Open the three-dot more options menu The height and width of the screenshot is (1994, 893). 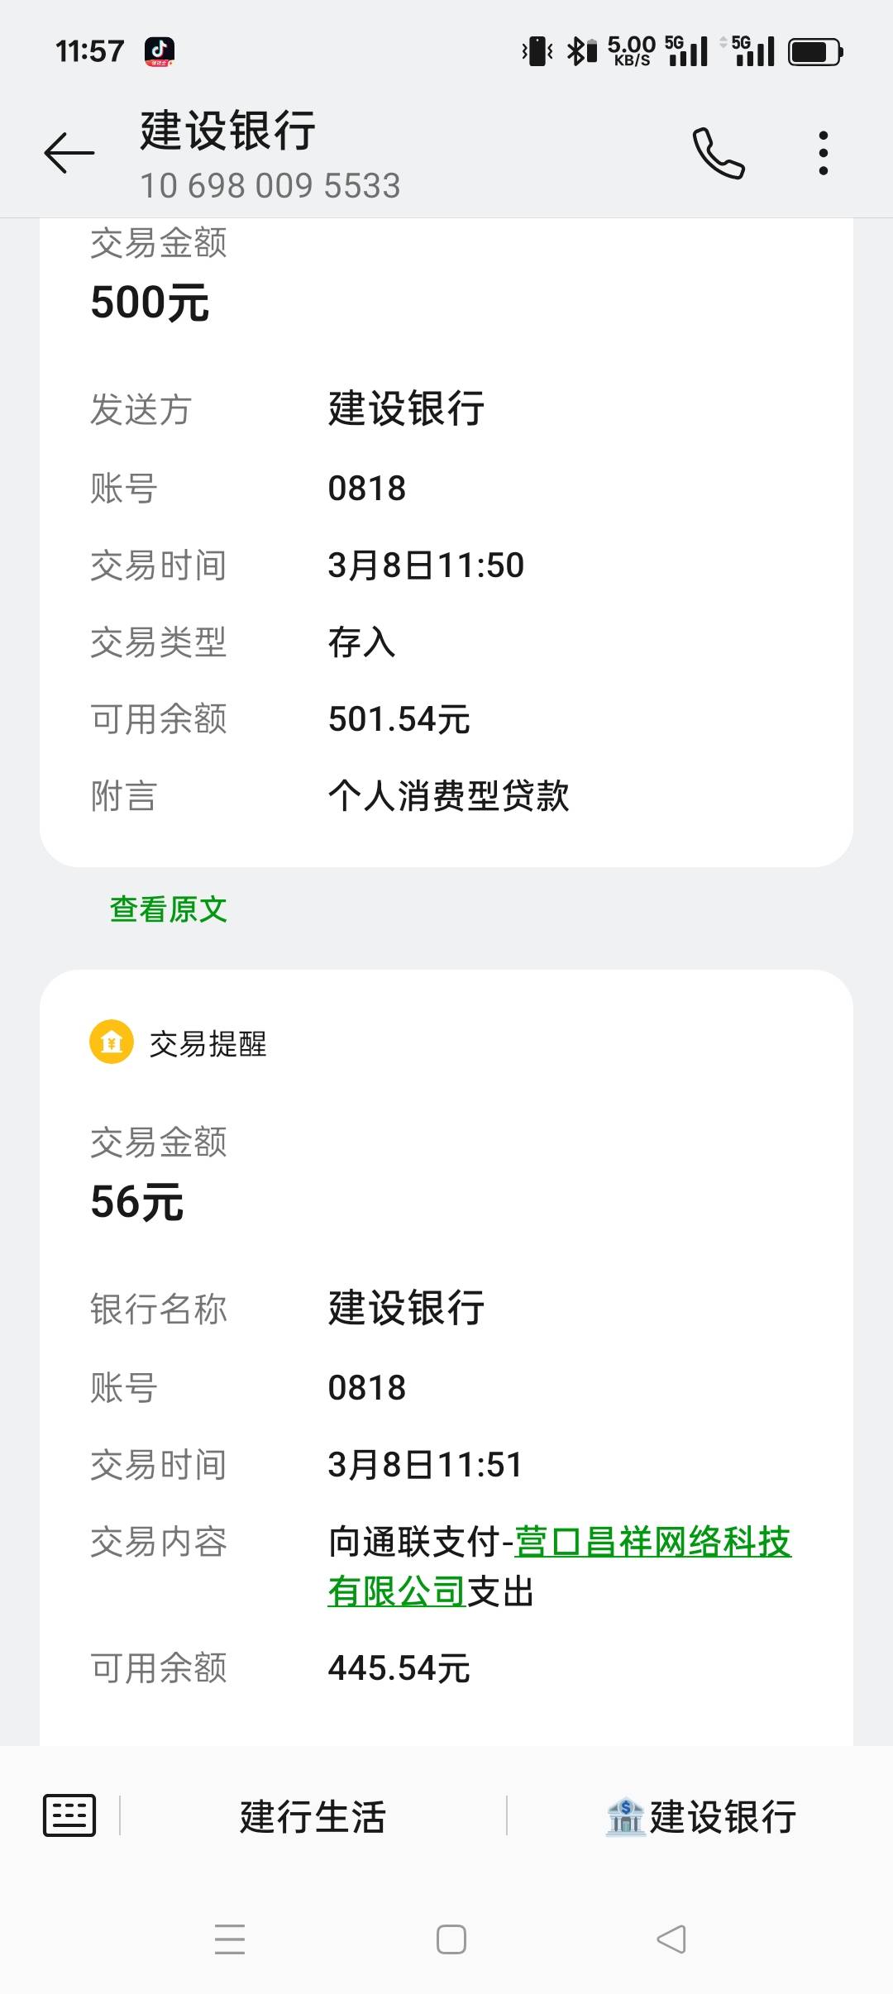(x=823, y=153)
